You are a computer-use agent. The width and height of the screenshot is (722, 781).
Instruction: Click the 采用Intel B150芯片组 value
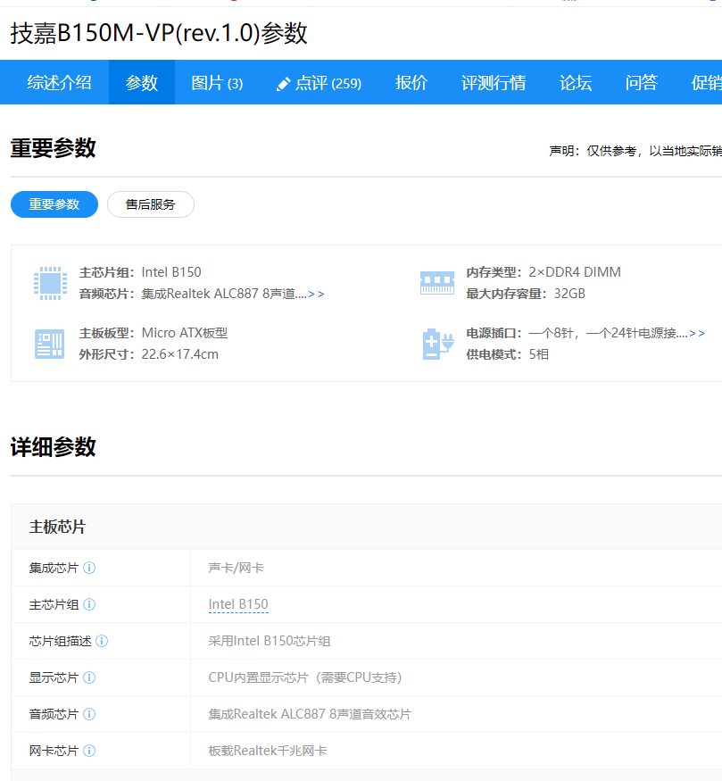(270, 641)
